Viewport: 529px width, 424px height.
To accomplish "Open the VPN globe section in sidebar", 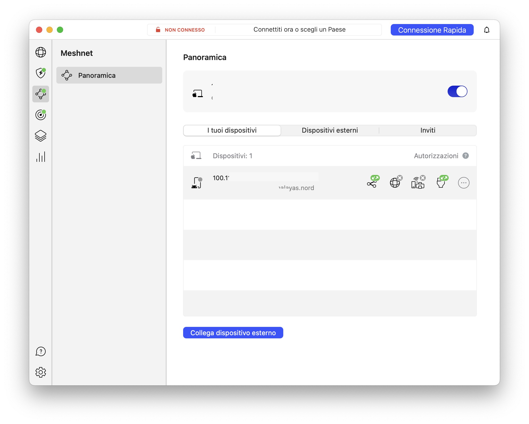I will pos(40,52).
